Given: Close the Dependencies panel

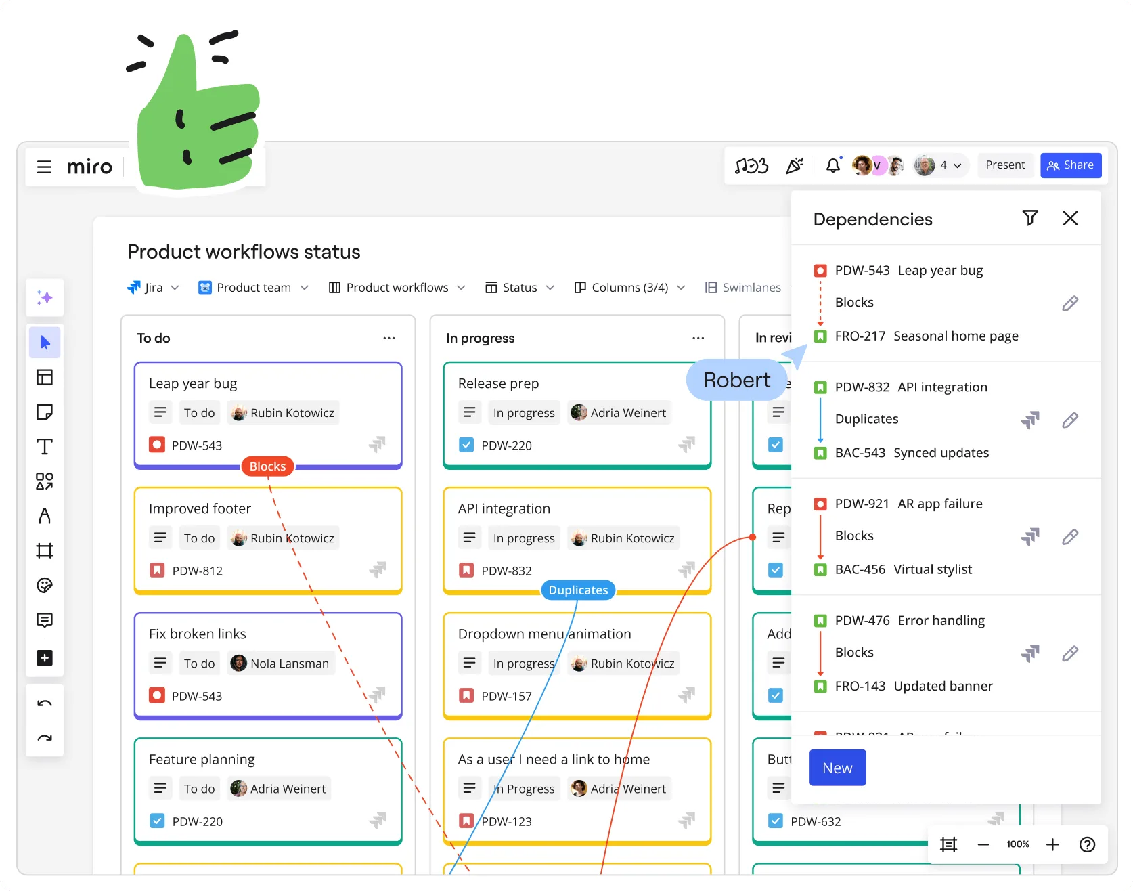Looking at the screenshot, I should 1070,218.
